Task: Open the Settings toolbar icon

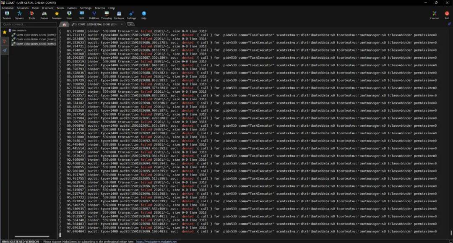Action: pos(131,15)
